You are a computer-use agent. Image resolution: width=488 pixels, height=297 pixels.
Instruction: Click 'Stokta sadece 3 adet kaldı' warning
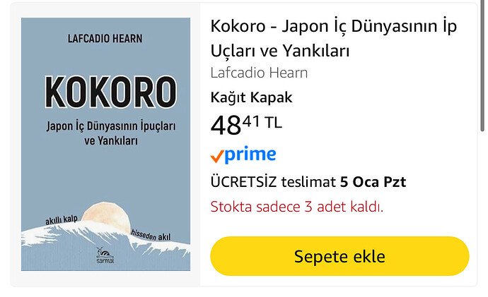(x=297, y=207)
